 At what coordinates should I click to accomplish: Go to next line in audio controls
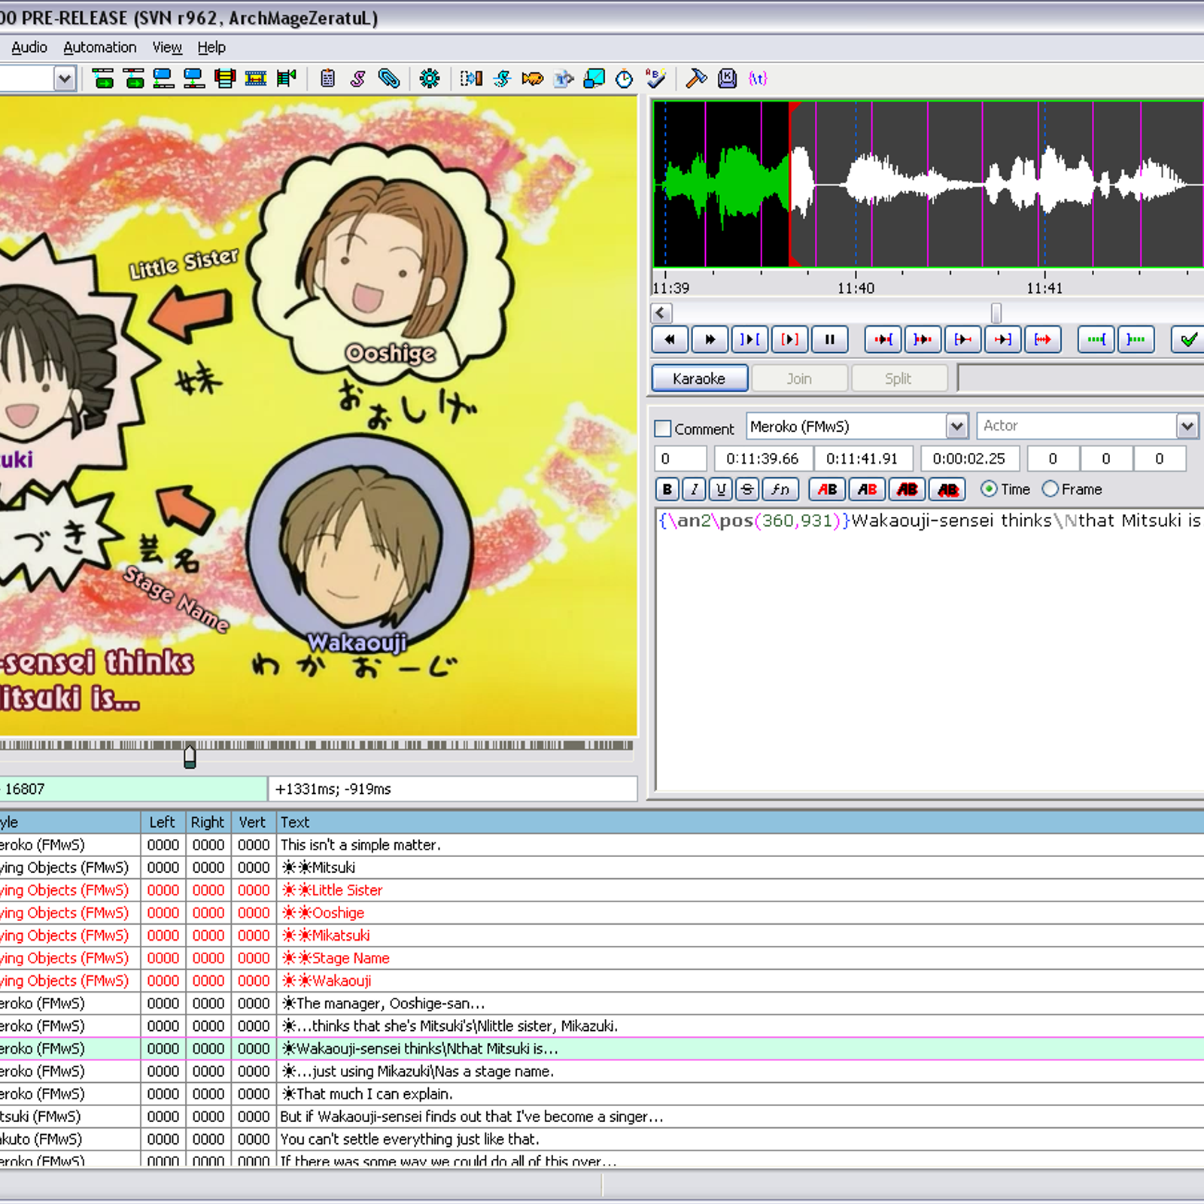click(710, 339)
